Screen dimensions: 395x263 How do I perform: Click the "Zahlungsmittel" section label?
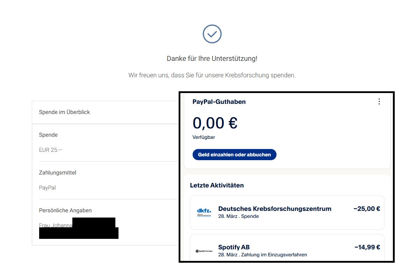coord(58,173)
